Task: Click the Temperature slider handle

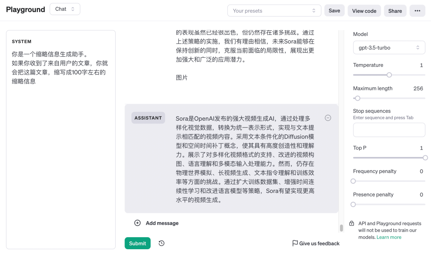Action: pyautogui.click(x=389, y=75)
